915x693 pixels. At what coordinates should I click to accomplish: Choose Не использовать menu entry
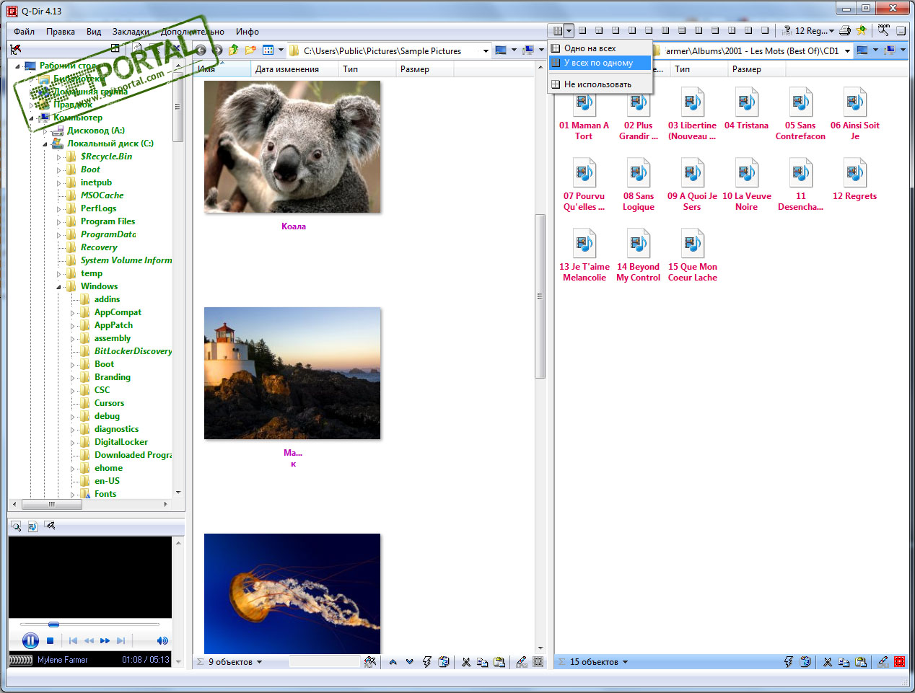pos(600,84)
